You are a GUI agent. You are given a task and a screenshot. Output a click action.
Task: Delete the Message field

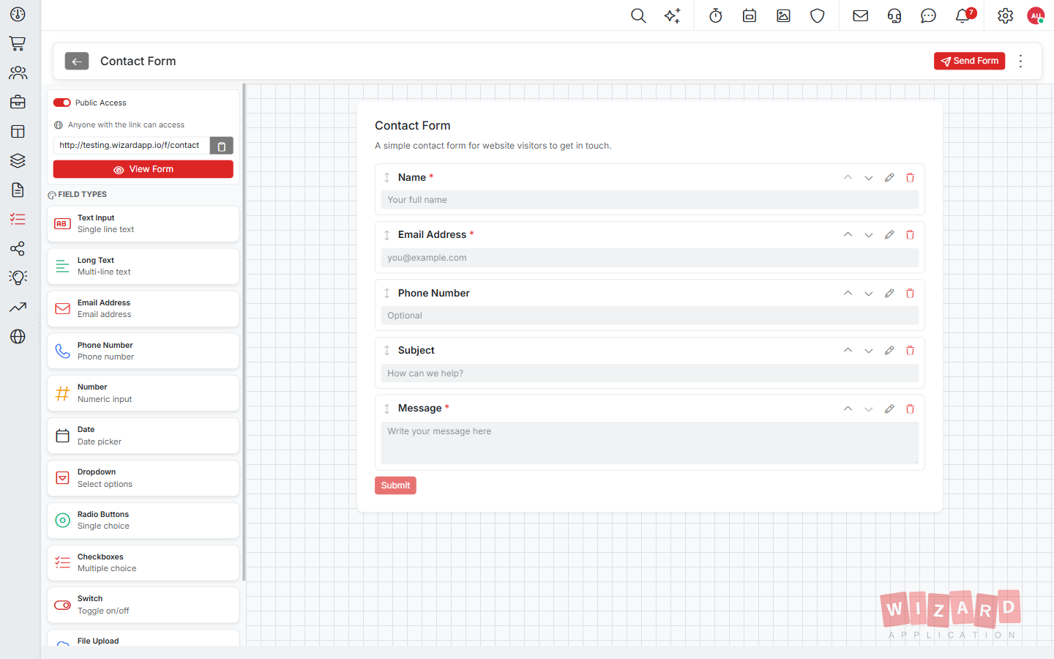(910, 409)
